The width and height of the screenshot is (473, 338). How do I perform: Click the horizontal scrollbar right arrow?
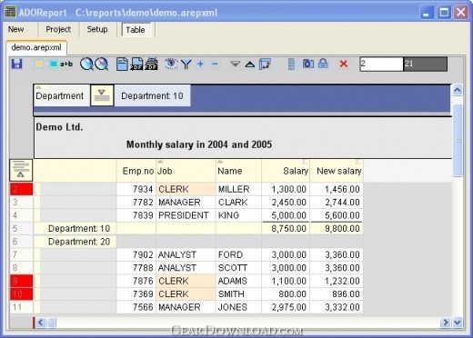446,323
